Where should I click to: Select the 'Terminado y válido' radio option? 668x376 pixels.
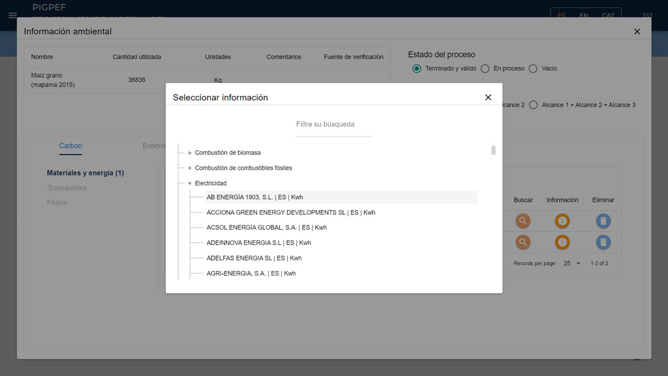click(417, 69)
